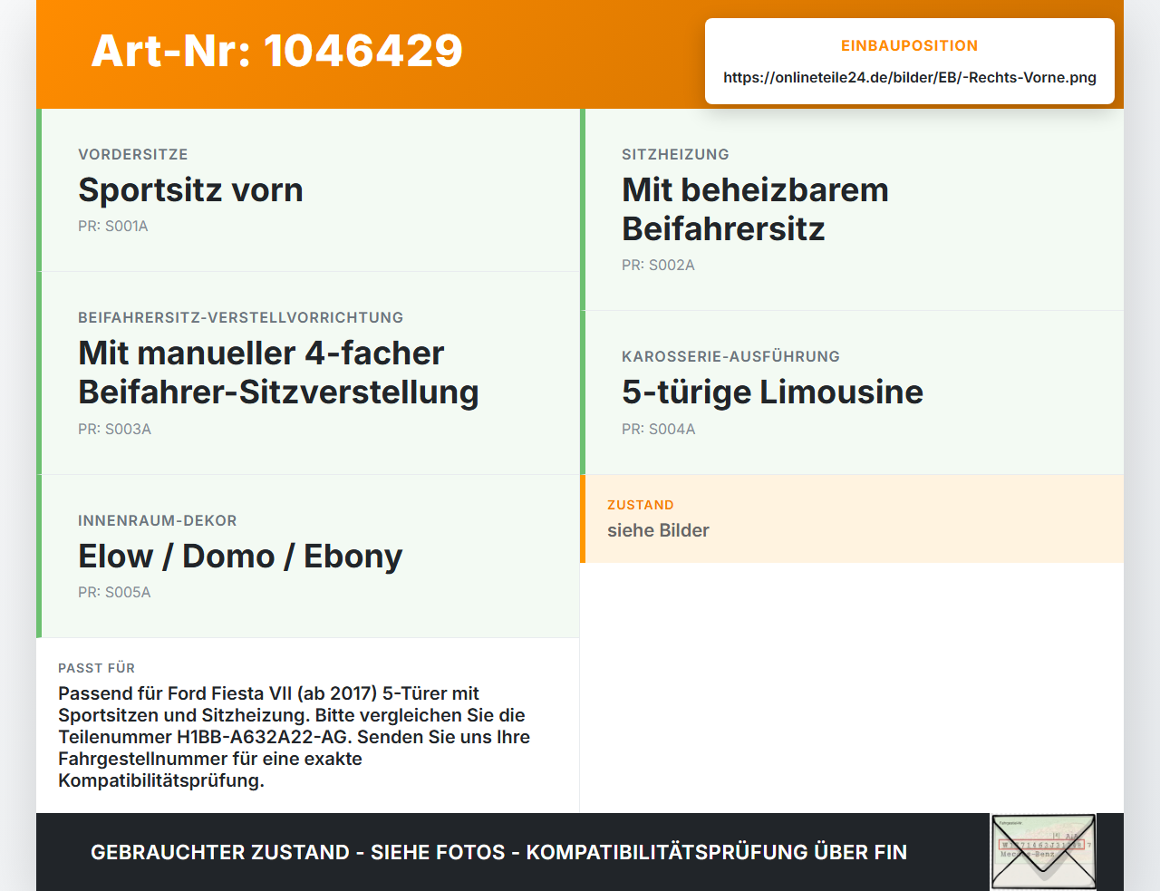Click the Einbauposition image URL text

click(910, 77)
